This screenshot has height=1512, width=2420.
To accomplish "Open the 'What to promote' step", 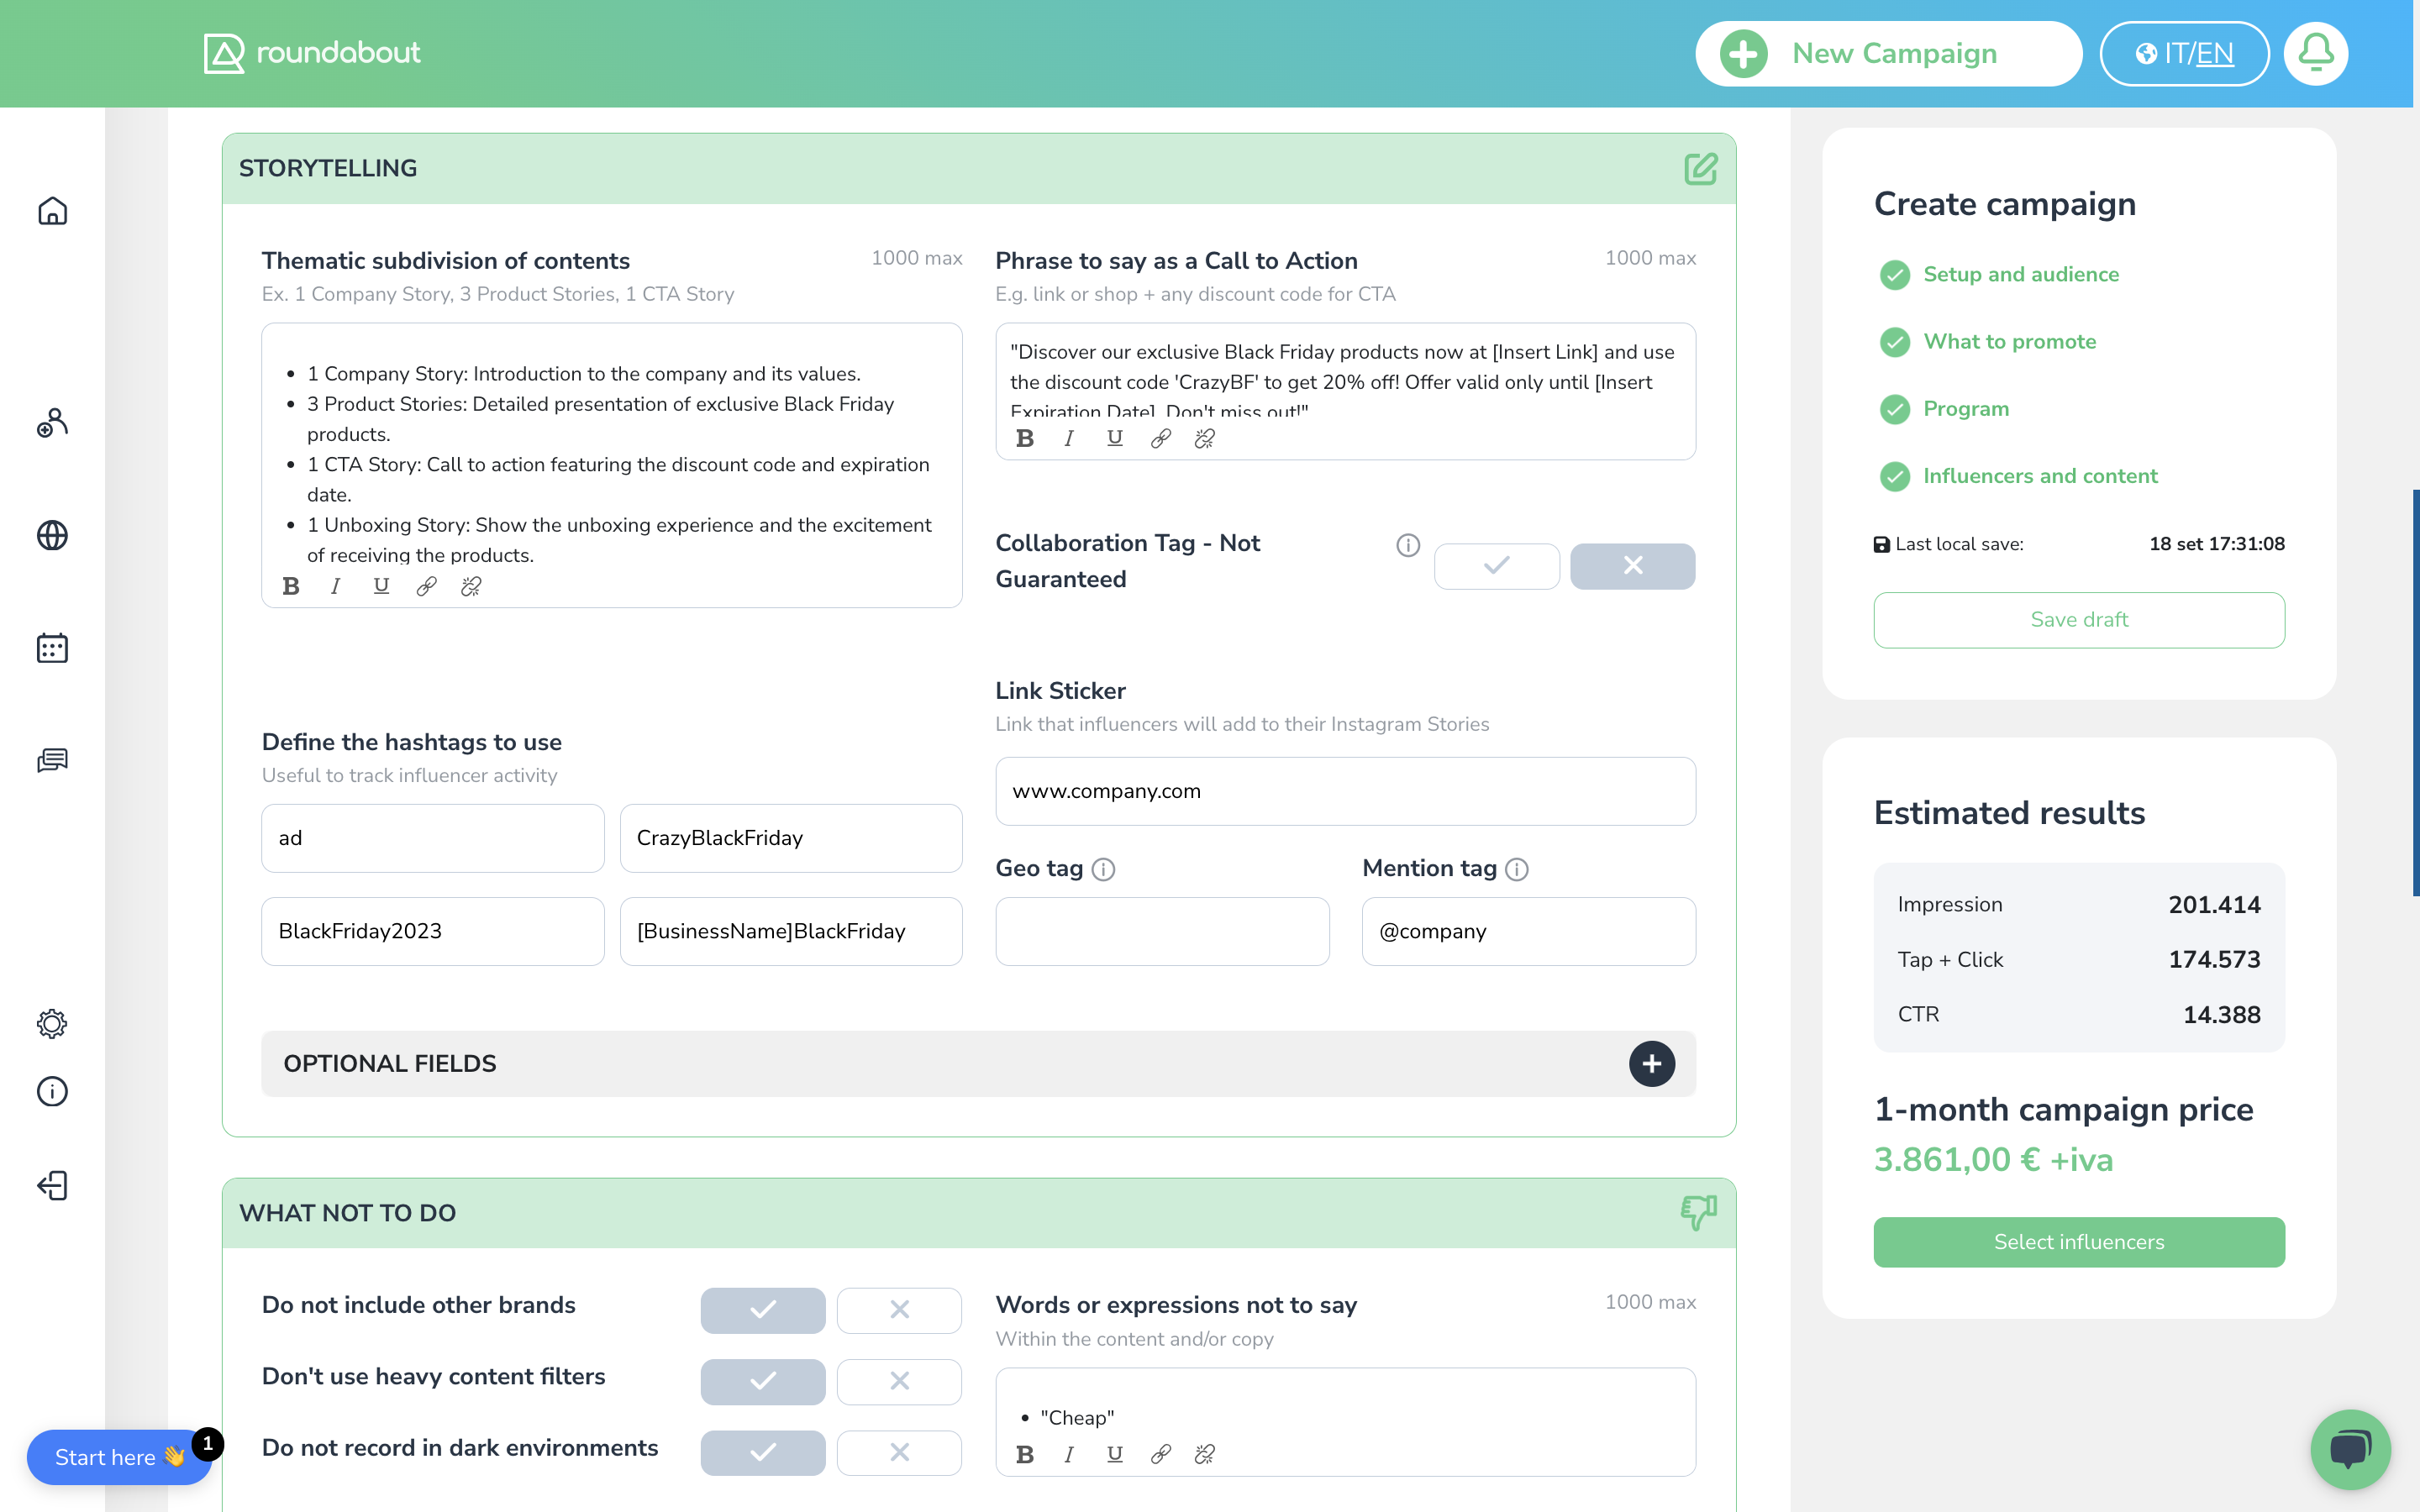I will pyautogui.click(x=2009, y=342).
